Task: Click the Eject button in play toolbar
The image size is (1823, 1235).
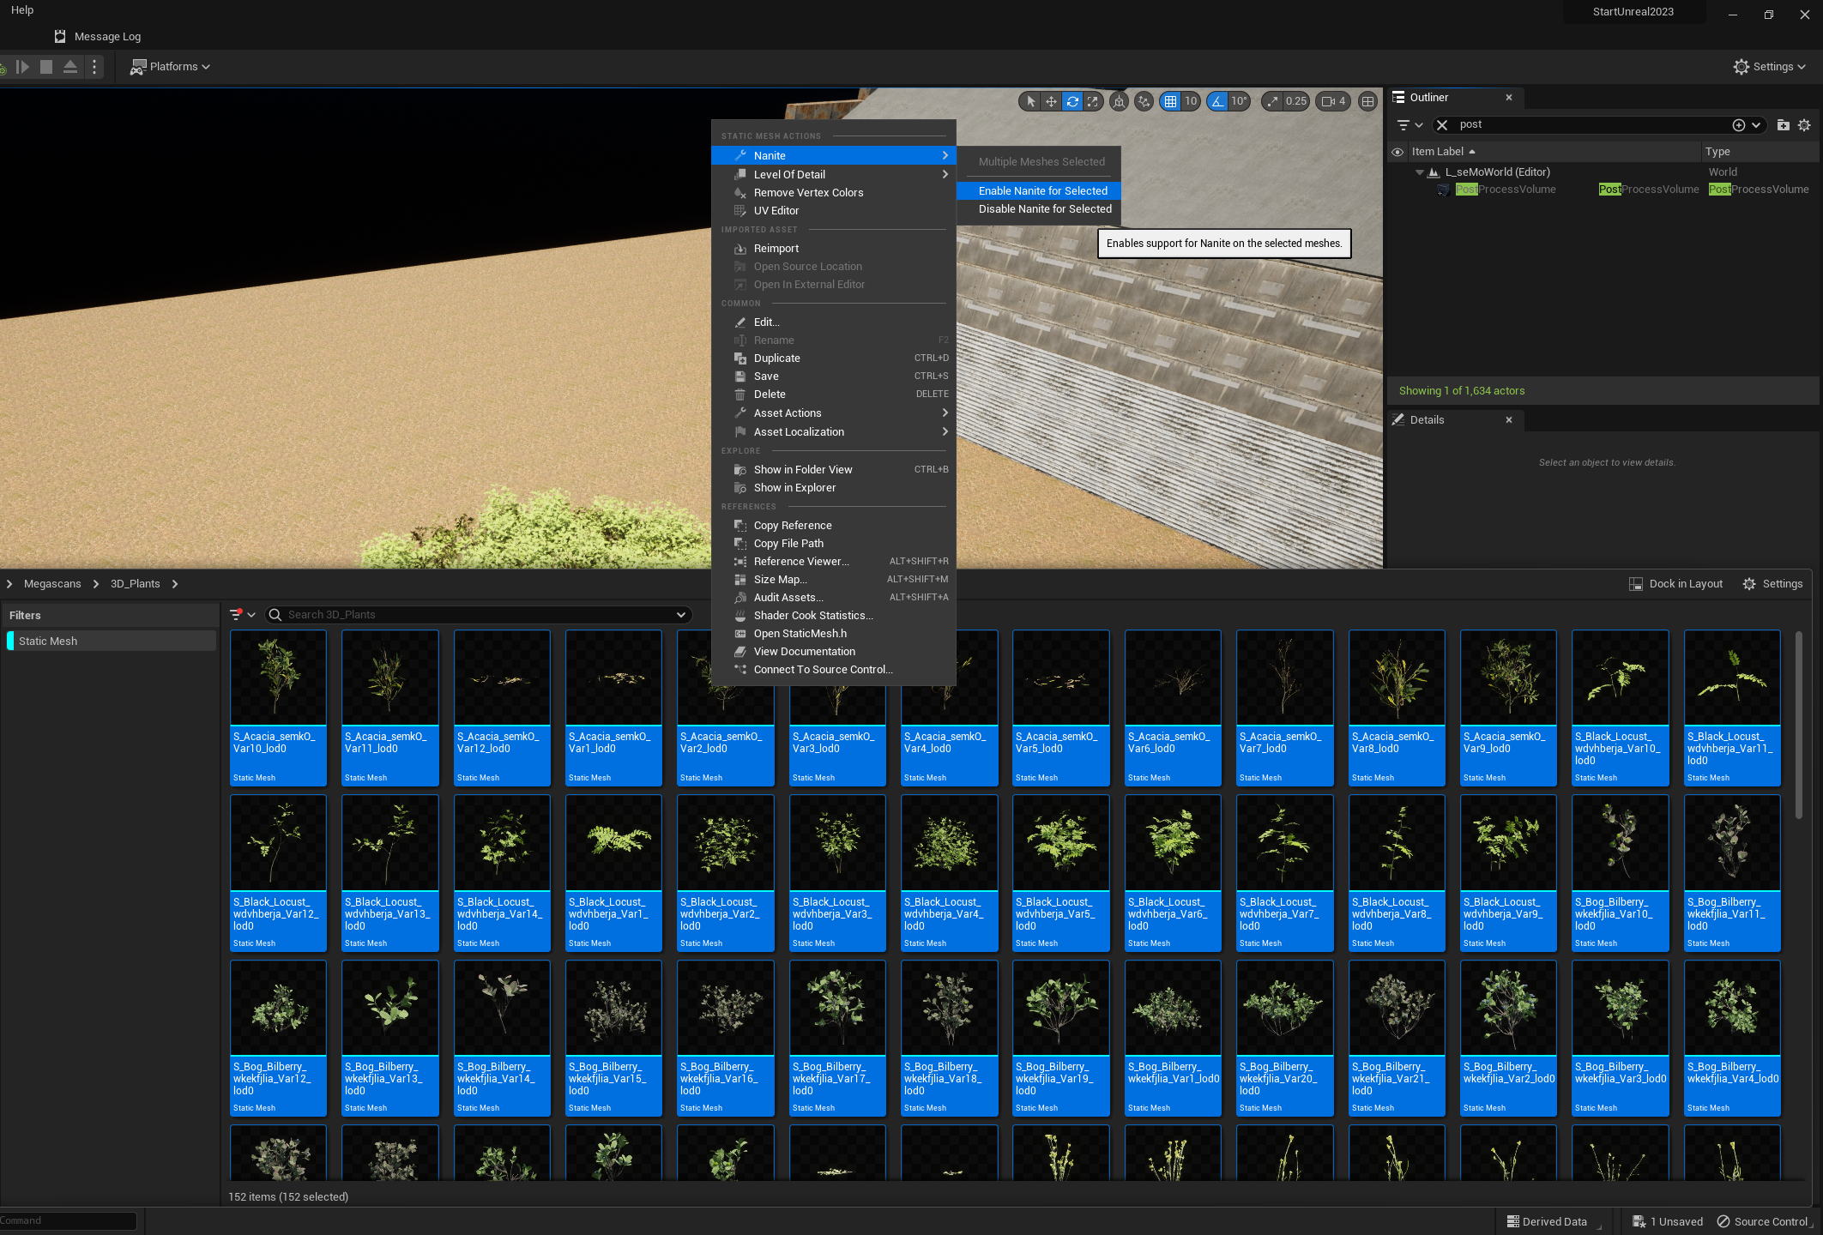Action: coord(70,66)
